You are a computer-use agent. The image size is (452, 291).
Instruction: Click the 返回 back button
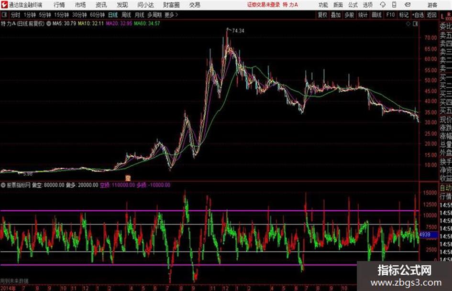pyautogui.click(x=431, y=15)
